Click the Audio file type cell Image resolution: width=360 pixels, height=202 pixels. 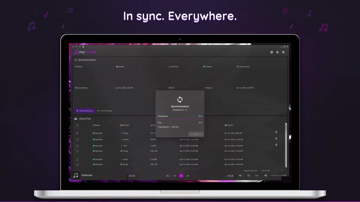pos(124,159)
